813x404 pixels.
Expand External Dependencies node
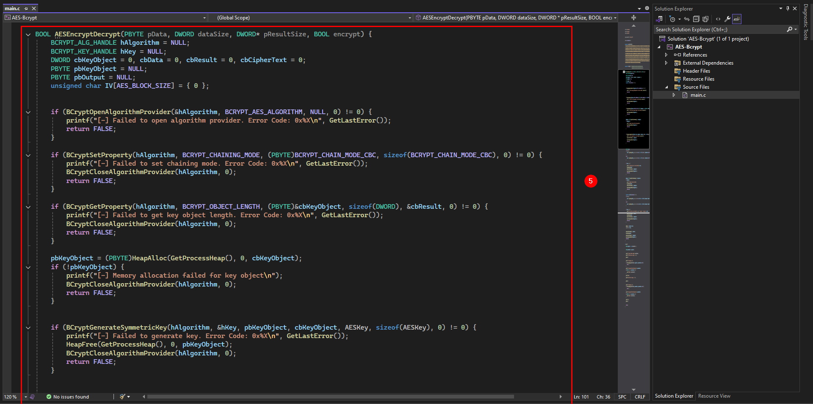pos(666,63)
